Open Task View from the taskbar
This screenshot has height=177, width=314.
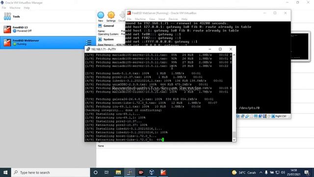point(106,173)
